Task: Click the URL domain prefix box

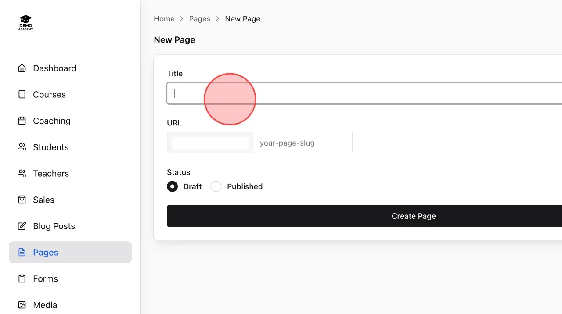Action: tap(210, 143)
